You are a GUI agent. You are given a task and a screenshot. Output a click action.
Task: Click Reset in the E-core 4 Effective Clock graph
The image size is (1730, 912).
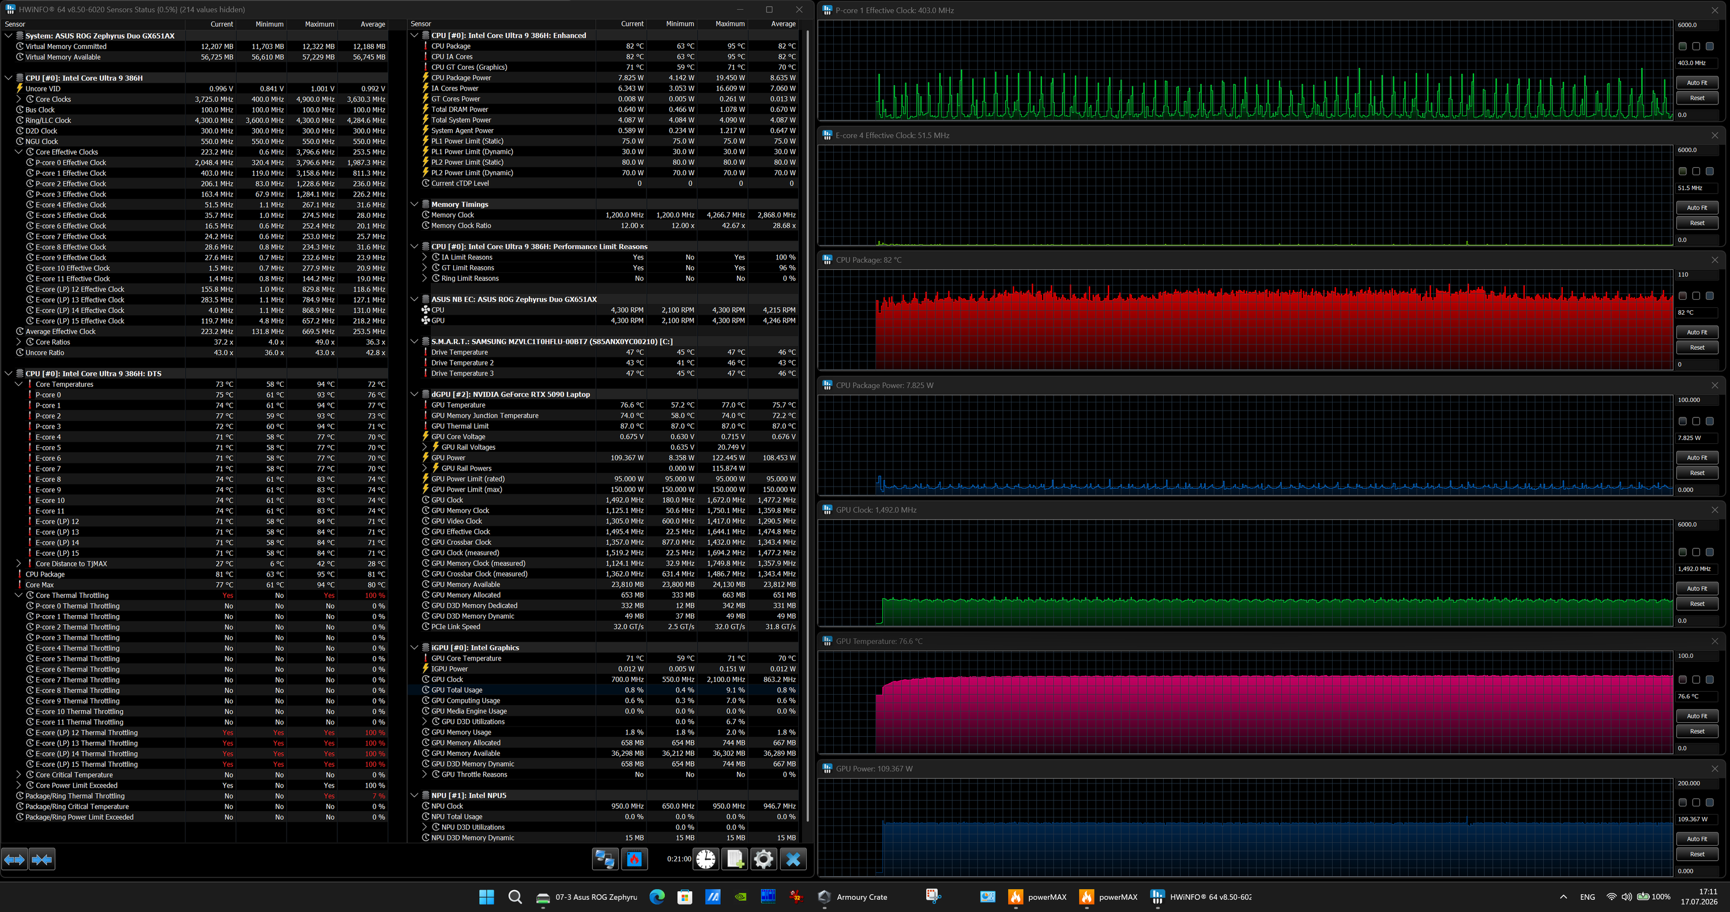click(x=1697, y=223)
